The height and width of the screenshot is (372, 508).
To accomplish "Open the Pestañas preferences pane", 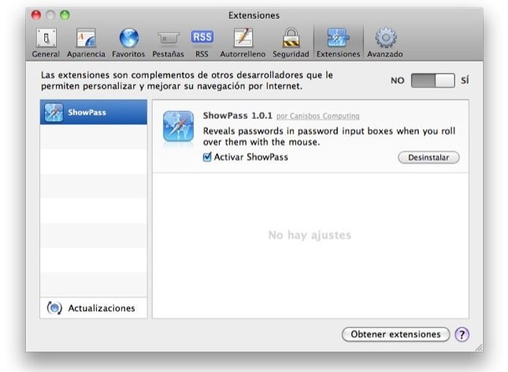I will [x=168, y=43].
